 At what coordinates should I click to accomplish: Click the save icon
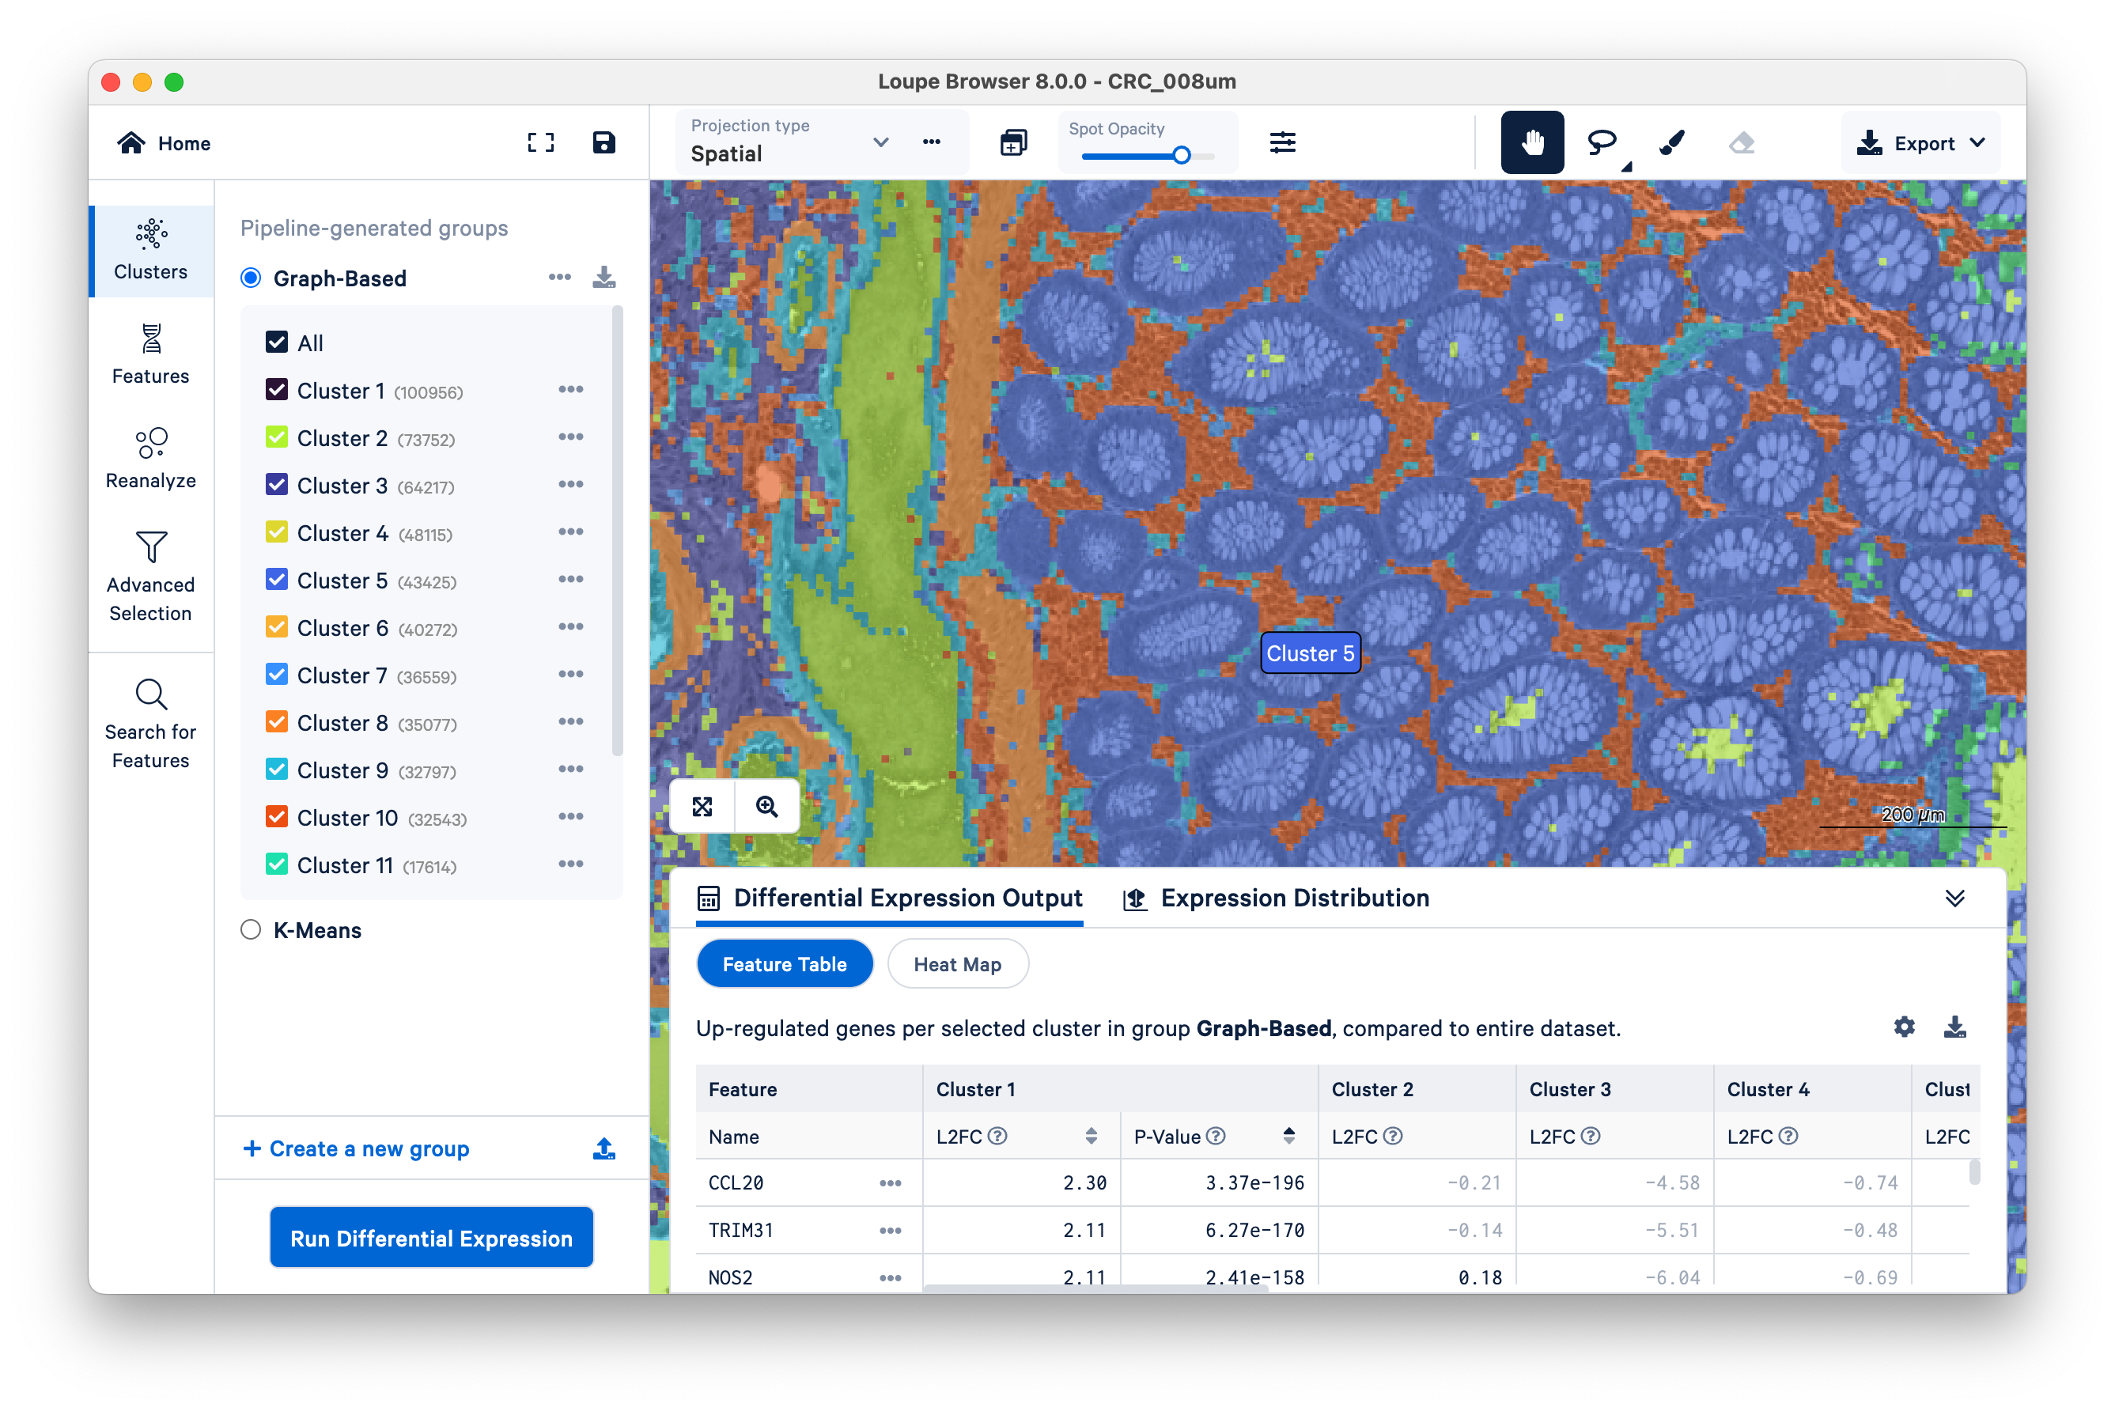pos(603,142)
